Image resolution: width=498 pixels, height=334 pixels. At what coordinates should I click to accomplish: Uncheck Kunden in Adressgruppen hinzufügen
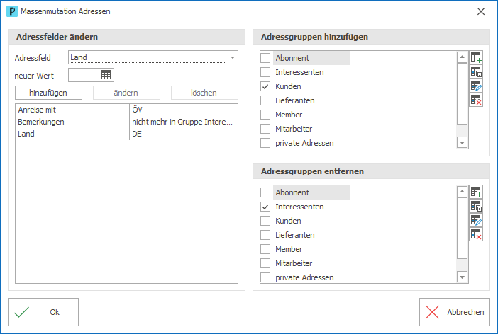[265, 86]
